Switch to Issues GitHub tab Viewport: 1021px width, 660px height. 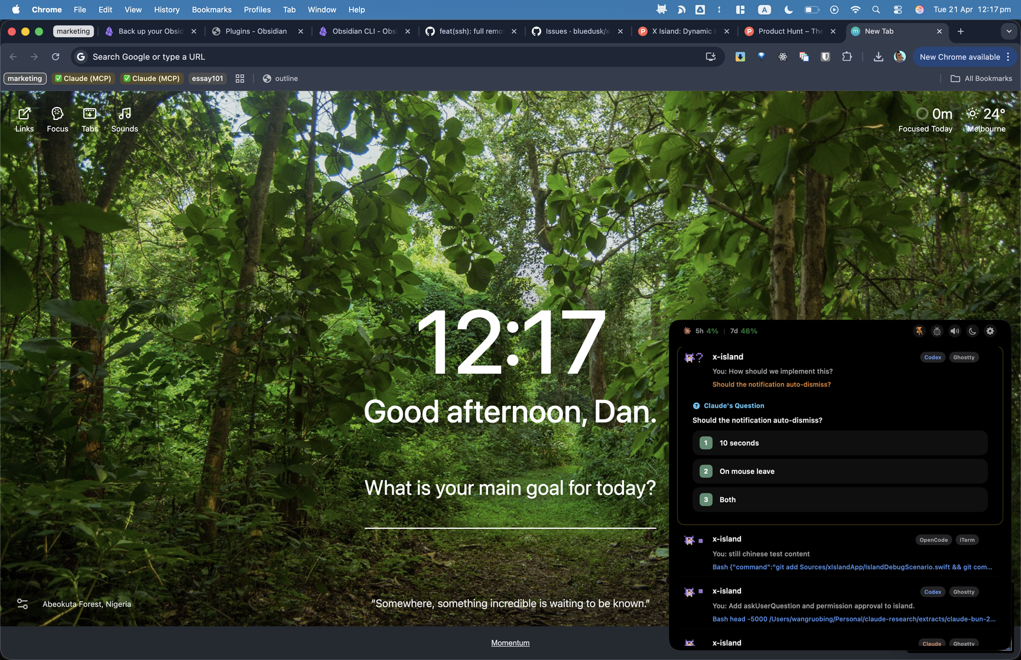click(577, 31)
